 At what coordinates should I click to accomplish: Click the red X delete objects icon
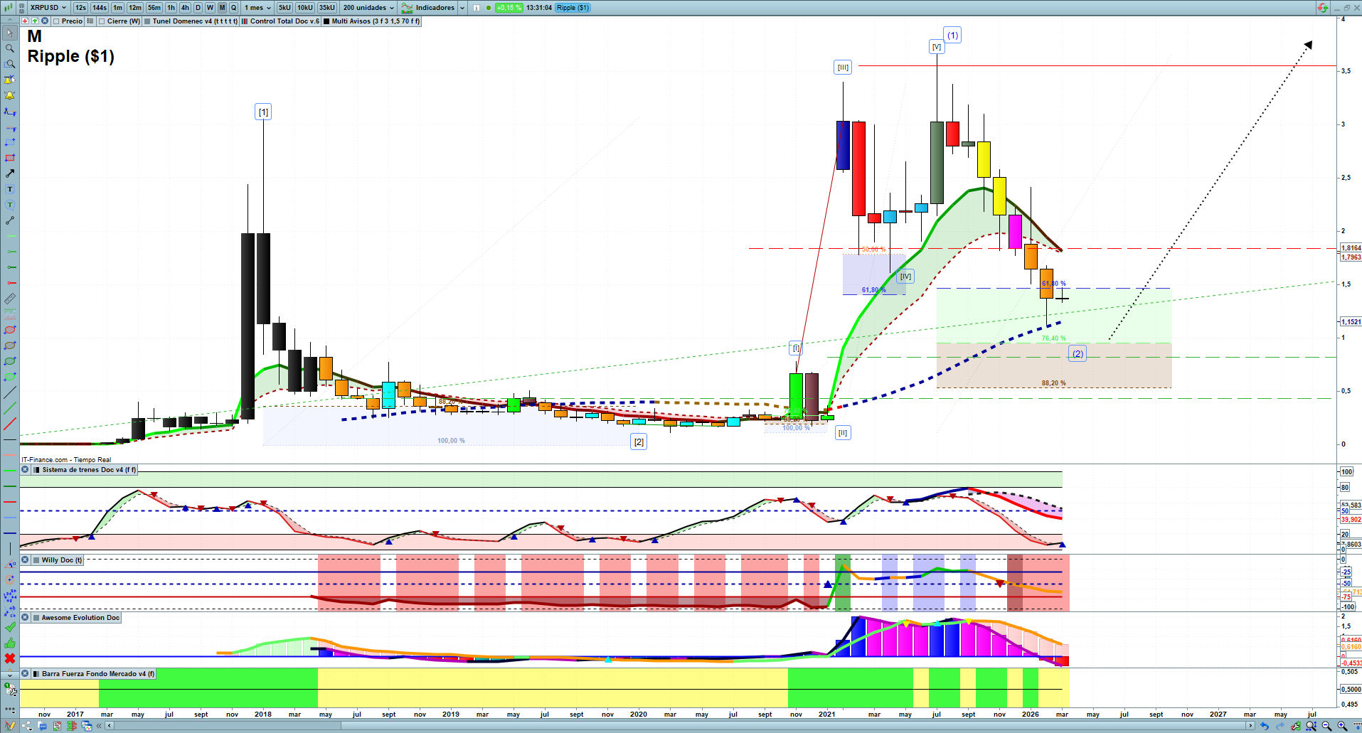[x=10, y=658]
